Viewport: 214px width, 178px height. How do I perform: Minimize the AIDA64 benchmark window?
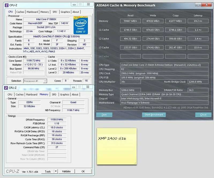point(198,5)
